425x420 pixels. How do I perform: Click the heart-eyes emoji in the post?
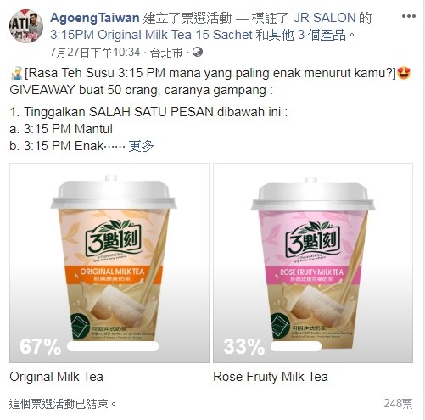coord(404,73)
